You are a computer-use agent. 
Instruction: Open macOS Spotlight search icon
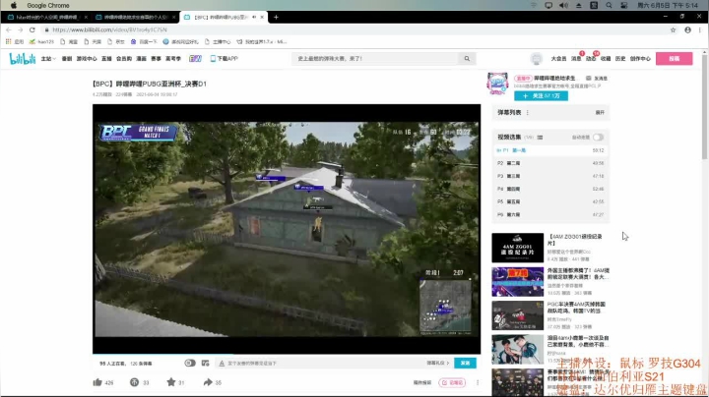point(610,6)
